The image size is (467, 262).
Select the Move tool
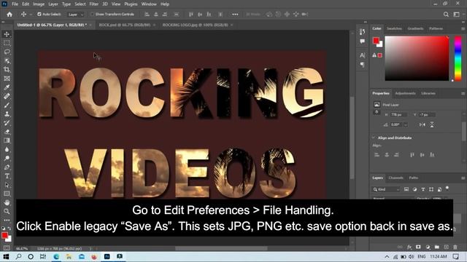pyautogui.click(x=7, y=34)
